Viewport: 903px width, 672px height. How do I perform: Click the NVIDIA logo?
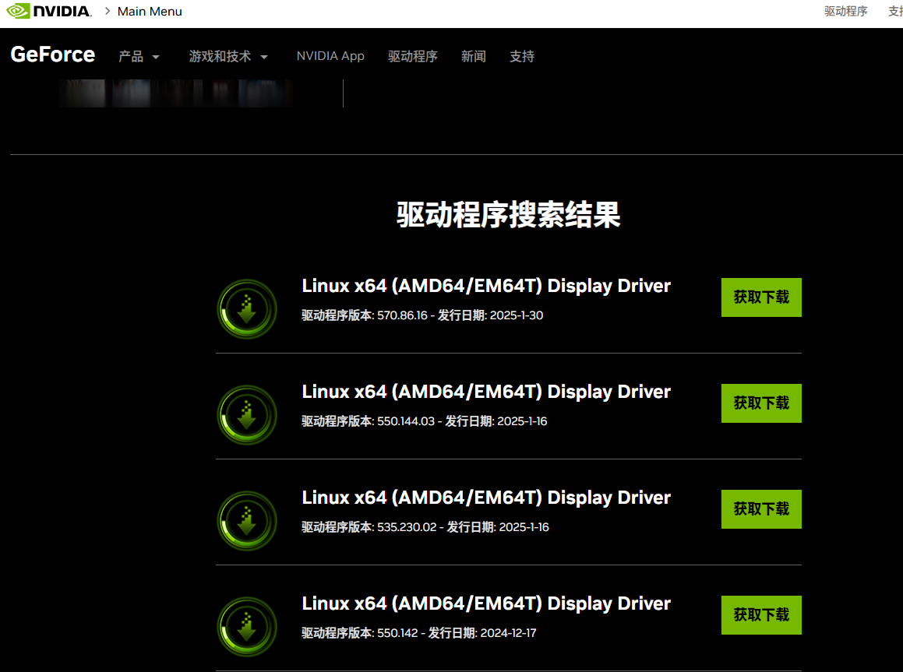[x=49, y=11]
